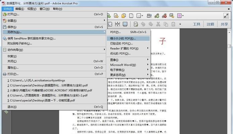Expand the 图像(I) submenu arrow

148,59
